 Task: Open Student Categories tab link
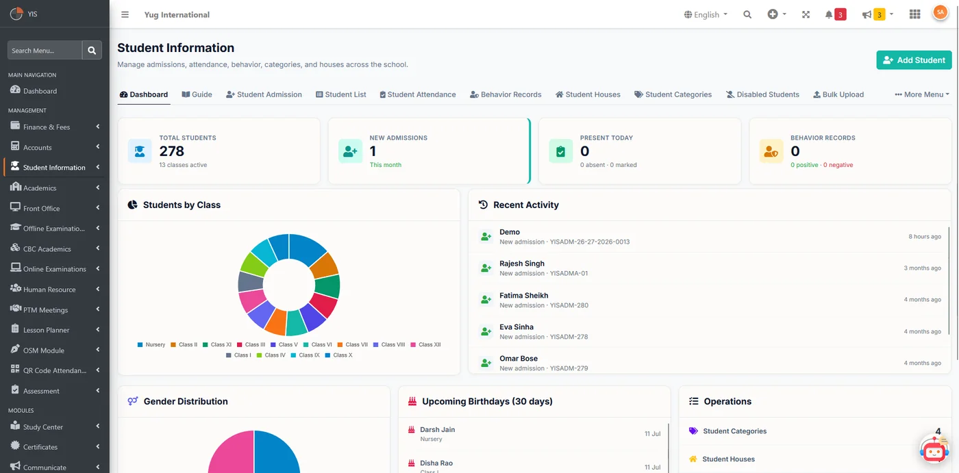click(x=673, y=94)
